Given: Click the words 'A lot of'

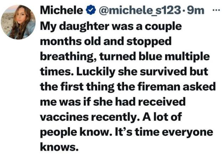Looking at the screenshot, I should pyautogui.click(x=162, y=117).
